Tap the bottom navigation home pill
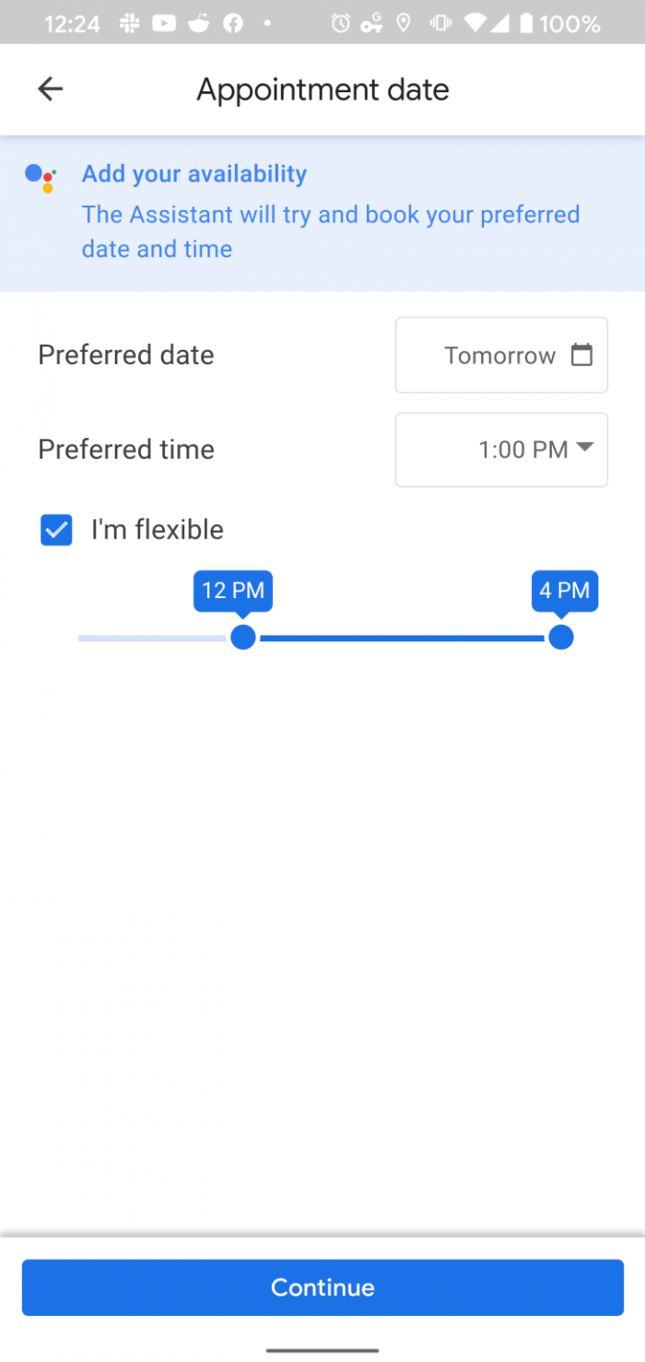This screenshot has height=1362, width=645. (322, 1350)
